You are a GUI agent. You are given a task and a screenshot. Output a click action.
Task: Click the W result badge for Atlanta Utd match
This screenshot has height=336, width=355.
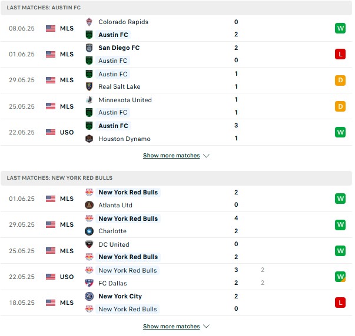coord(340,199)
